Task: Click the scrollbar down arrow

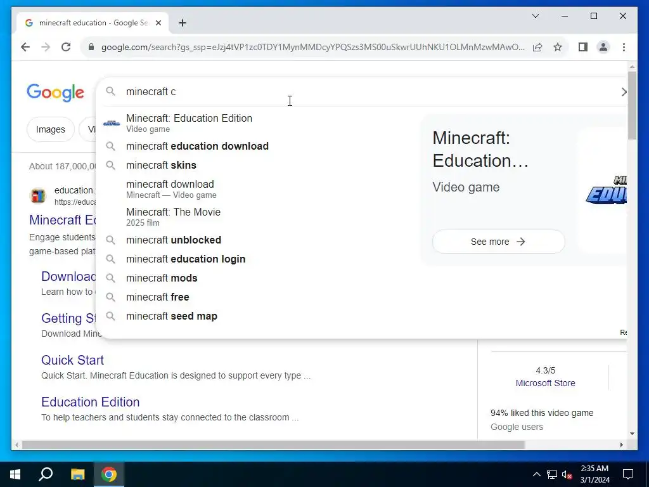Action: (632, 434)
